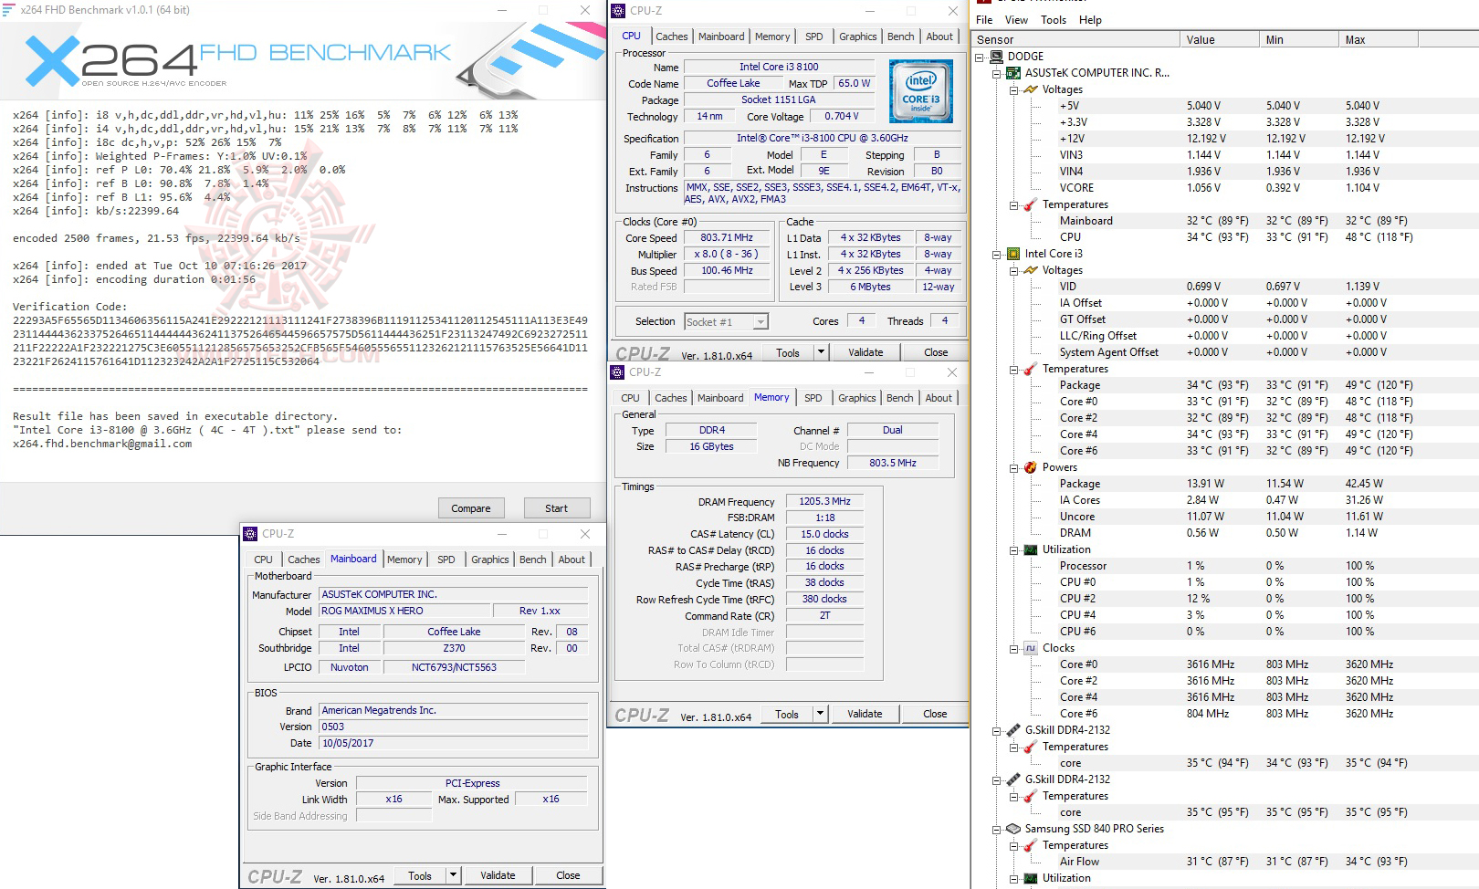Click the Temperatures icon under Samsung SSD
The height and width of the screenshot is (889, 1479).
[x=1031, y=845]
